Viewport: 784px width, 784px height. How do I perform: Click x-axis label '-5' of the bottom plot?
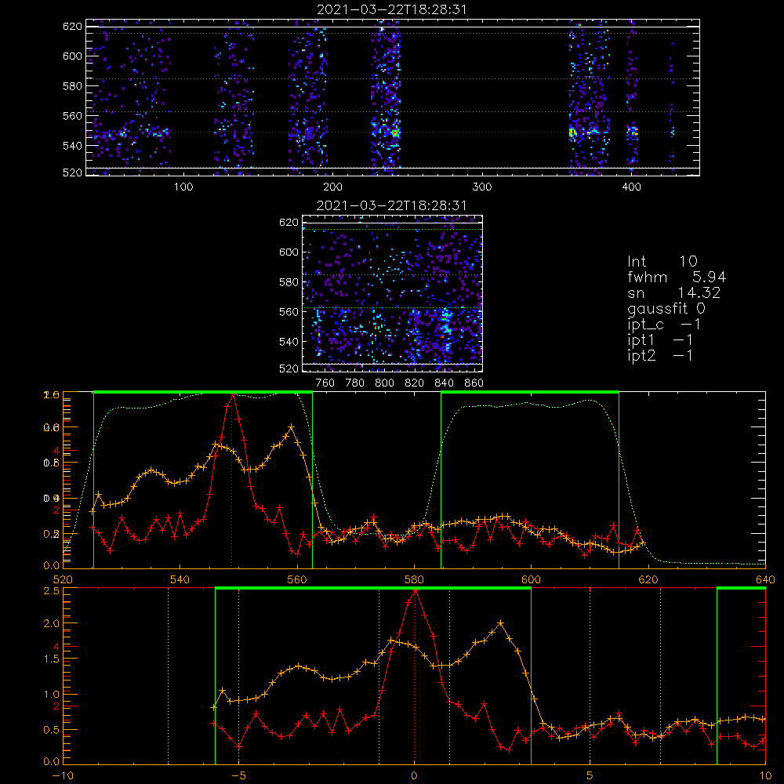[238, 776]
